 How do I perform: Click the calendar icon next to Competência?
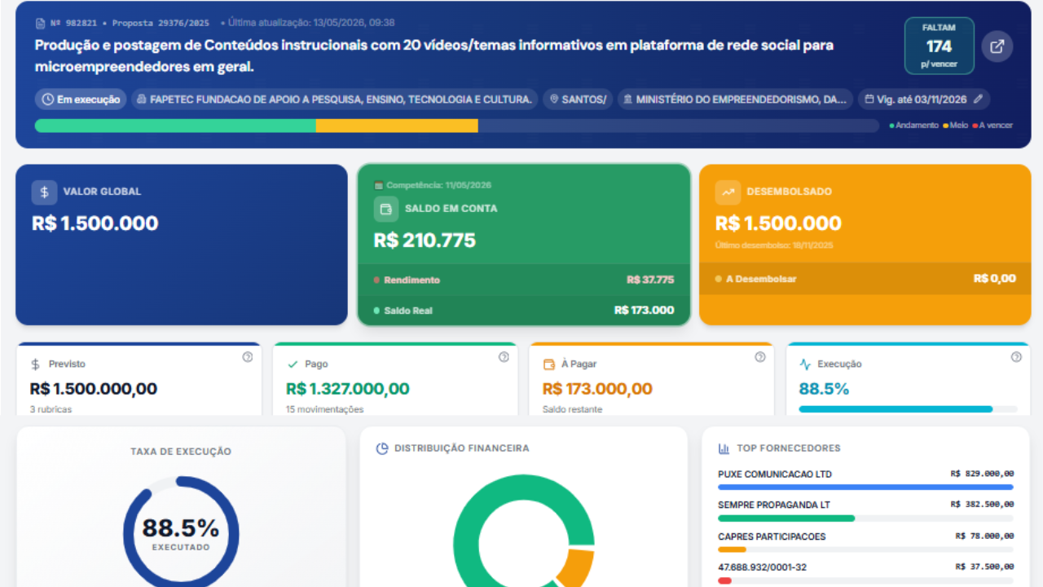[x=378, y=185]
